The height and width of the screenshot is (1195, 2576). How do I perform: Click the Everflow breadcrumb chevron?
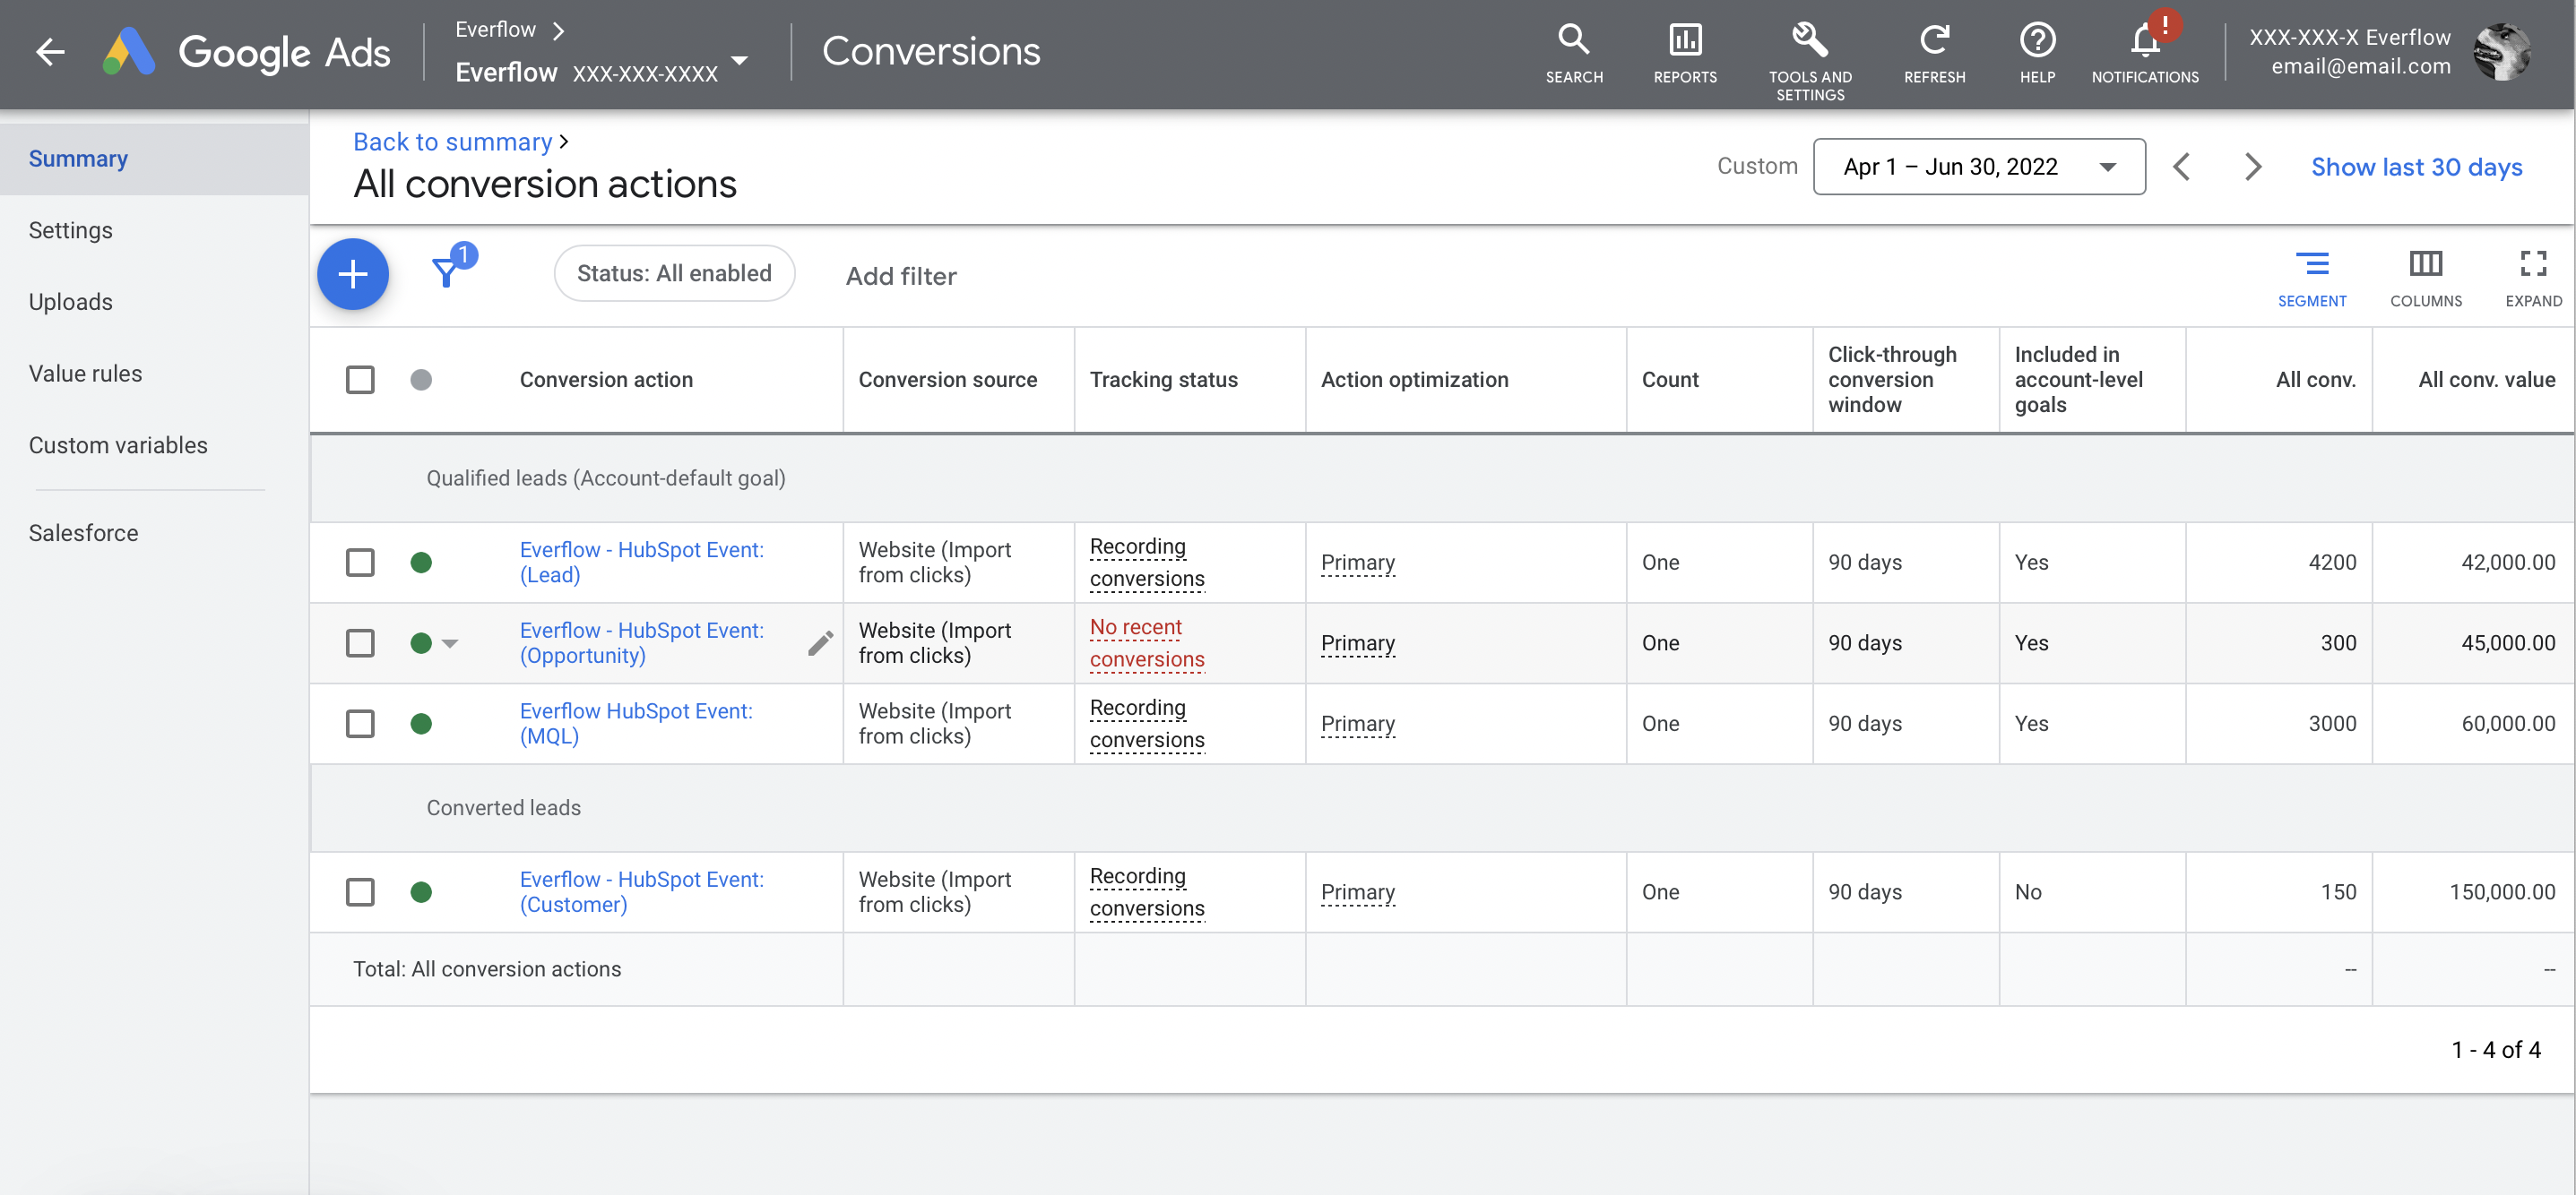click(559, 30)
